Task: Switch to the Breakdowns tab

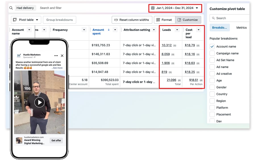Action: [x=220, y=28]
